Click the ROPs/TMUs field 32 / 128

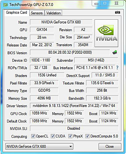coord(40,67)
